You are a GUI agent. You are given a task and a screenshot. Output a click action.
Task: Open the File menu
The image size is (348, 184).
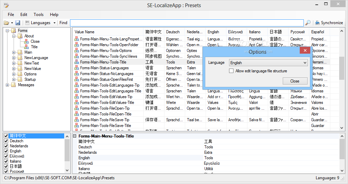[x=11, y=15]
